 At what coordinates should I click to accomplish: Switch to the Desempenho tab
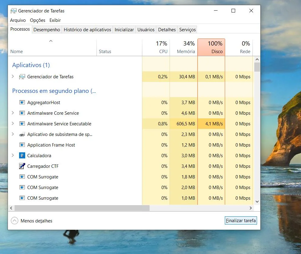point(47,30)
